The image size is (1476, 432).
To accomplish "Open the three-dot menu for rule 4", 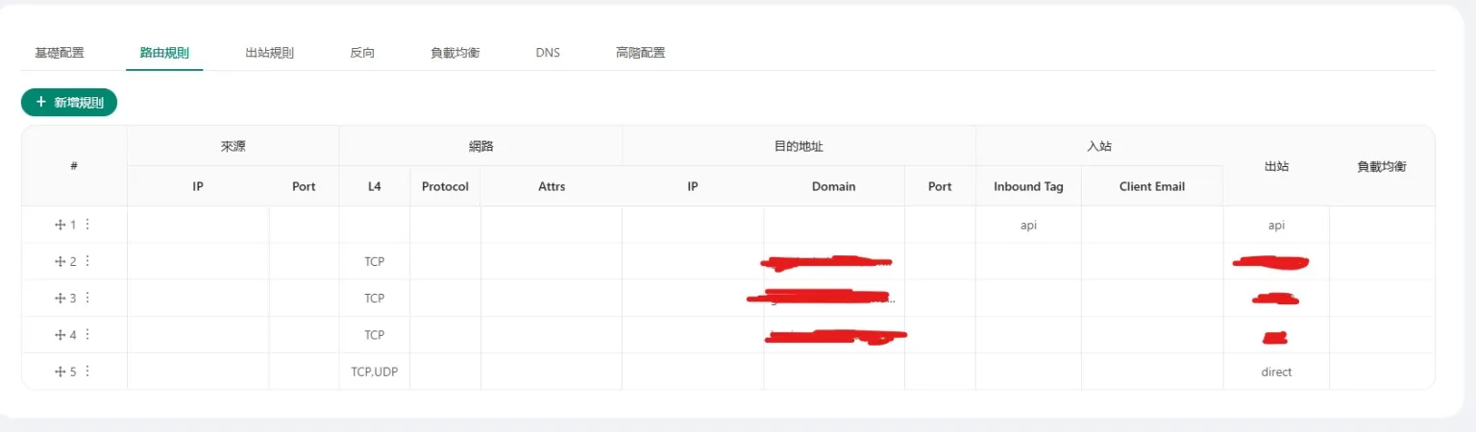I will [x=87, y=335].
